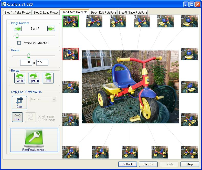Select the second thumbnail in bottom row
The image size is (202, 170).
point(100,152)
